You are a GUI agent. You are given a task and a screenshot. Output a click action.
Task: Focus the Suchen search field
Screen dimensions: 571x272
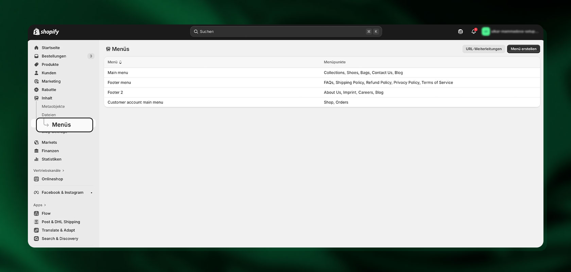pos(286,32)
